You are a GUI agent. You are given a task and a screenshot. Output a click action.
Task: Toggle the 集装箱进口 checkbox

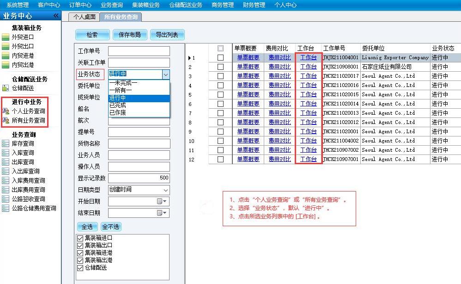80,238
